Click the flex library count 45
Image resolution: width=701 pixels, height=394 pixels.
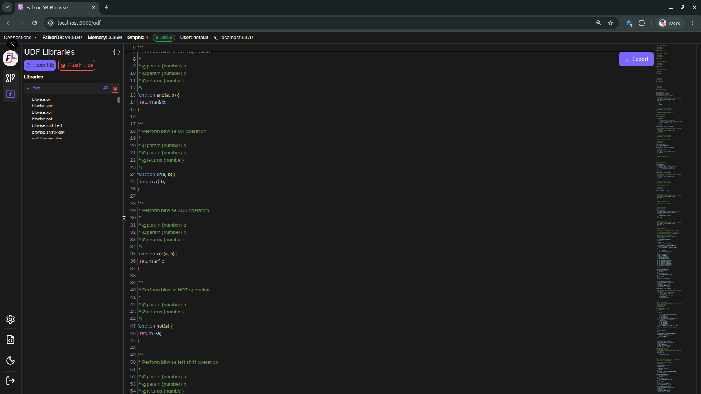pyautogui.click(x=106, y=88)
